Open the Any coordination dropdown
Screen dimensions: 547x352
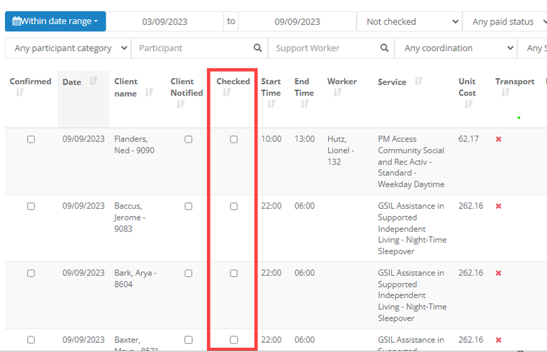pyautogui.click(x=456, y=48)
